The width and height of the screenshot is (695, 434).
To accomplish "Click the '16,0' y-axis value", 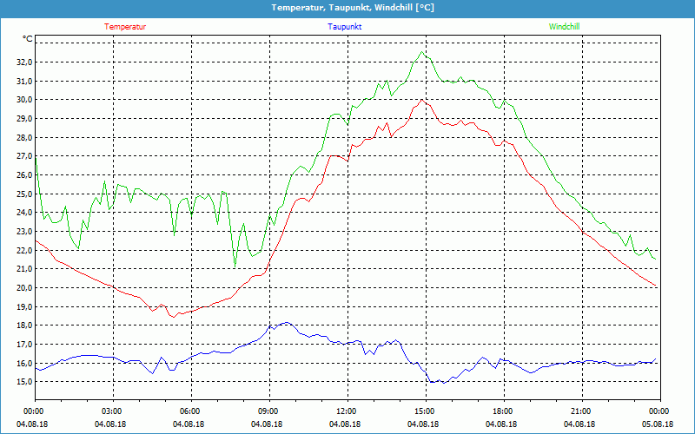I will coord(24,363).
